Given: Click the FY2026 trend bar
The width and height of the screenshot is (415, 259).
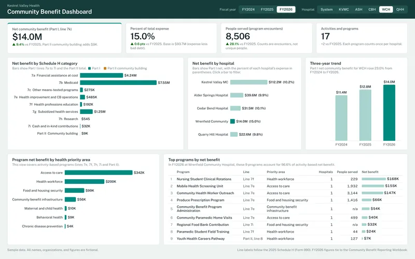Looking at the screenshot, I should [x=389, y=113].
